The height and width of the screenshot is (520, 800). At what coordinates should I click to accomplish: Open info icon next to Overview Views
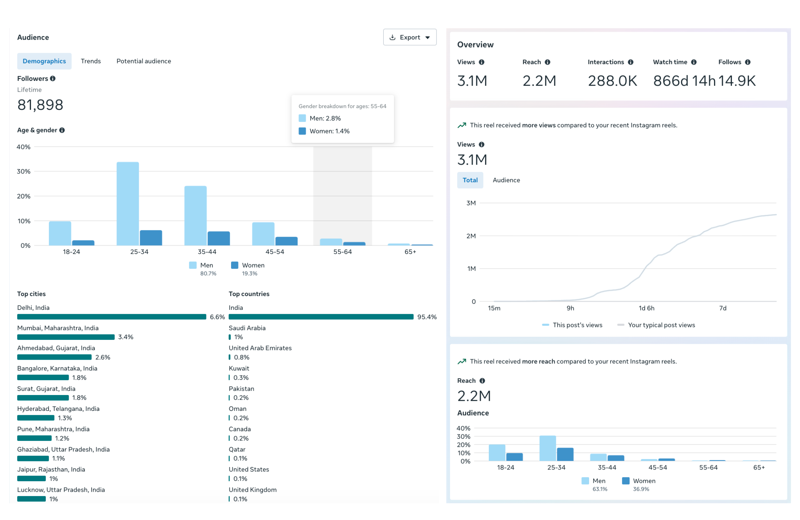(x=481, y=62)
